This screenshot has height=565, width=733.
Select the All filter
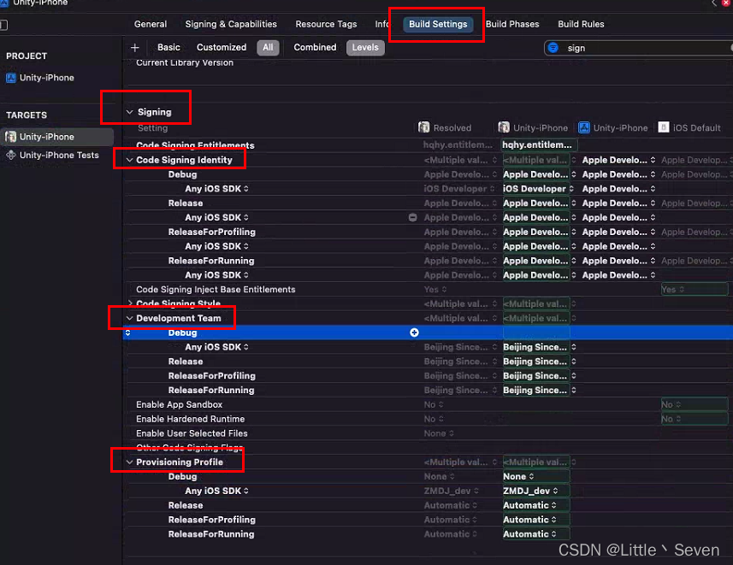pyautogui.click(x=268, y=47)
